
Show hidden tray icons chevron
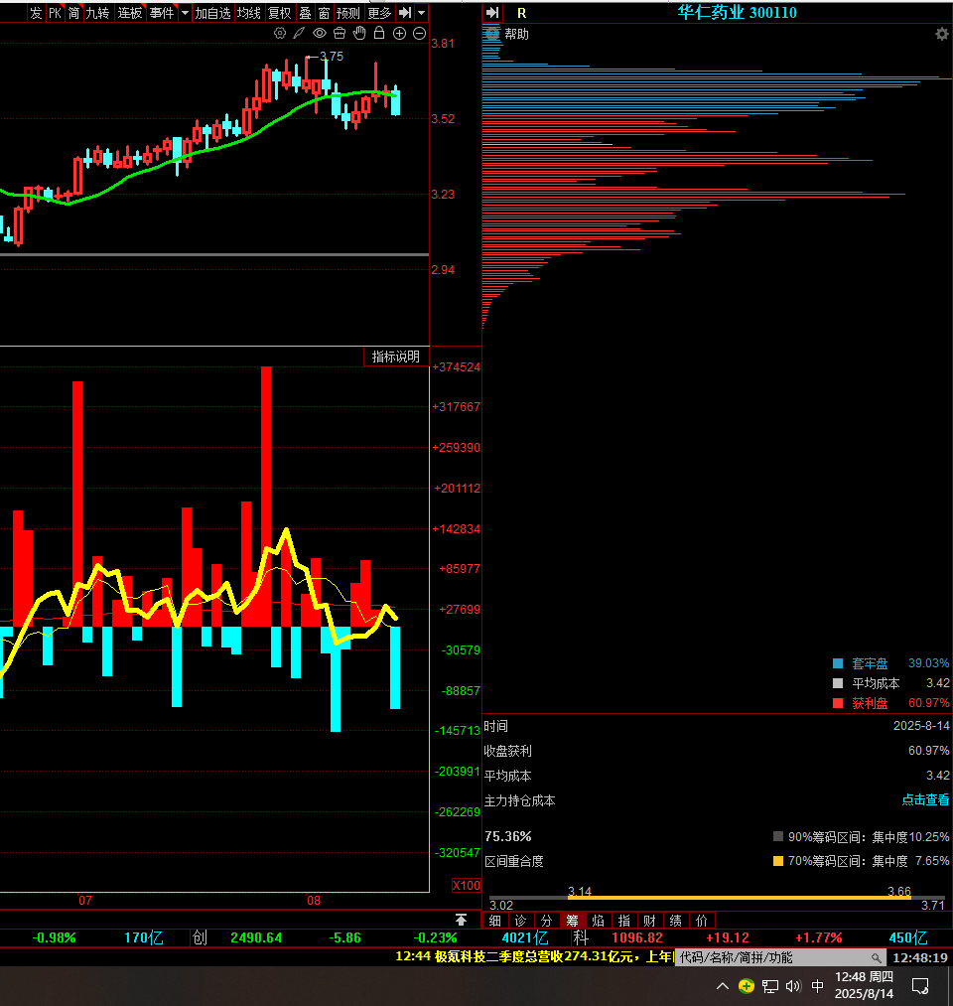pyautogui.click(x=723, y=986)
